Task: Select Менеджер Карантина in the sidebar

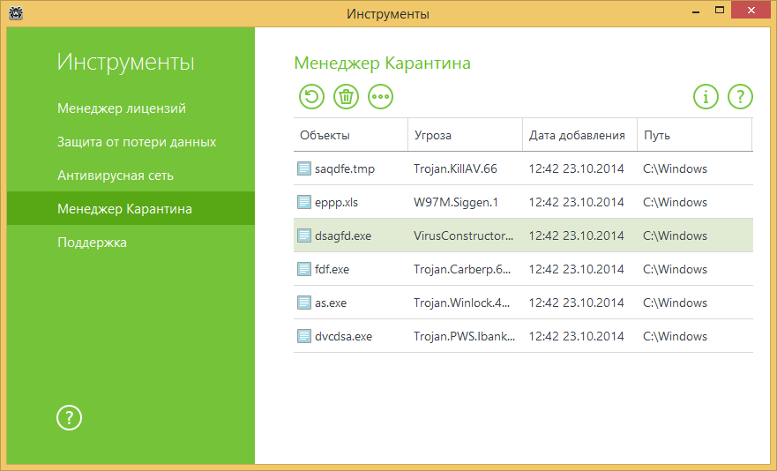Action: pos(131,208)
